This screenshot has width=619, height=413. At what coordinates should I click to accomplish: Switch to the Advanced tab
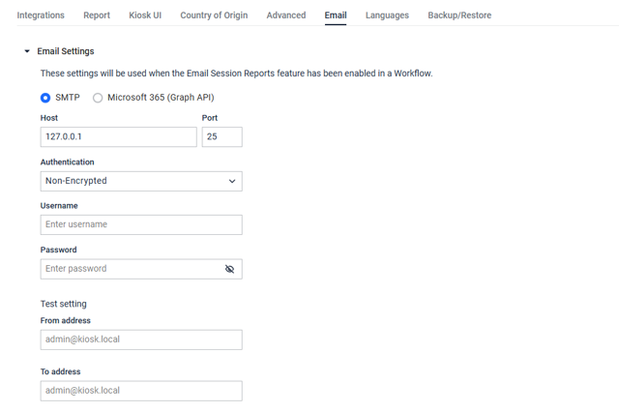[x=286, y=15]
